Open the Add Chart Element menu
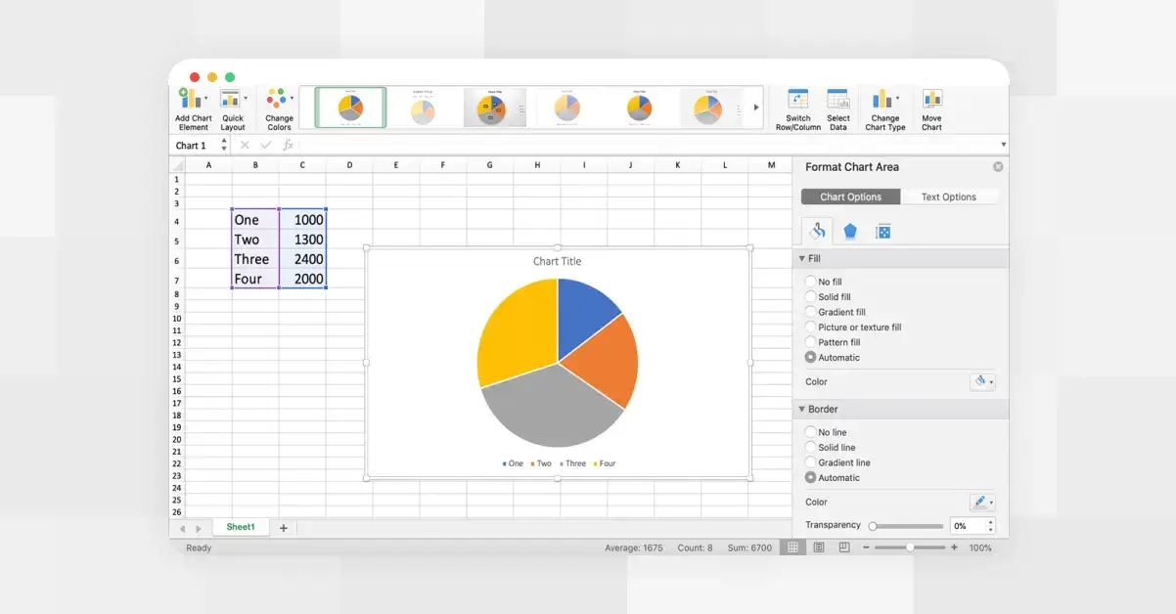The width and height of the screenshot is (1176, 614). click(x=192, y=108)
